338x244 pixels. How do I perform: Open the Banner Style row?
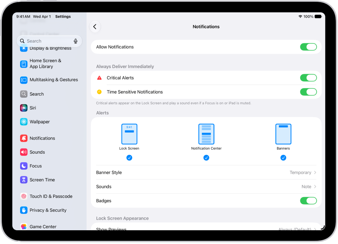(x=206, y=172)
